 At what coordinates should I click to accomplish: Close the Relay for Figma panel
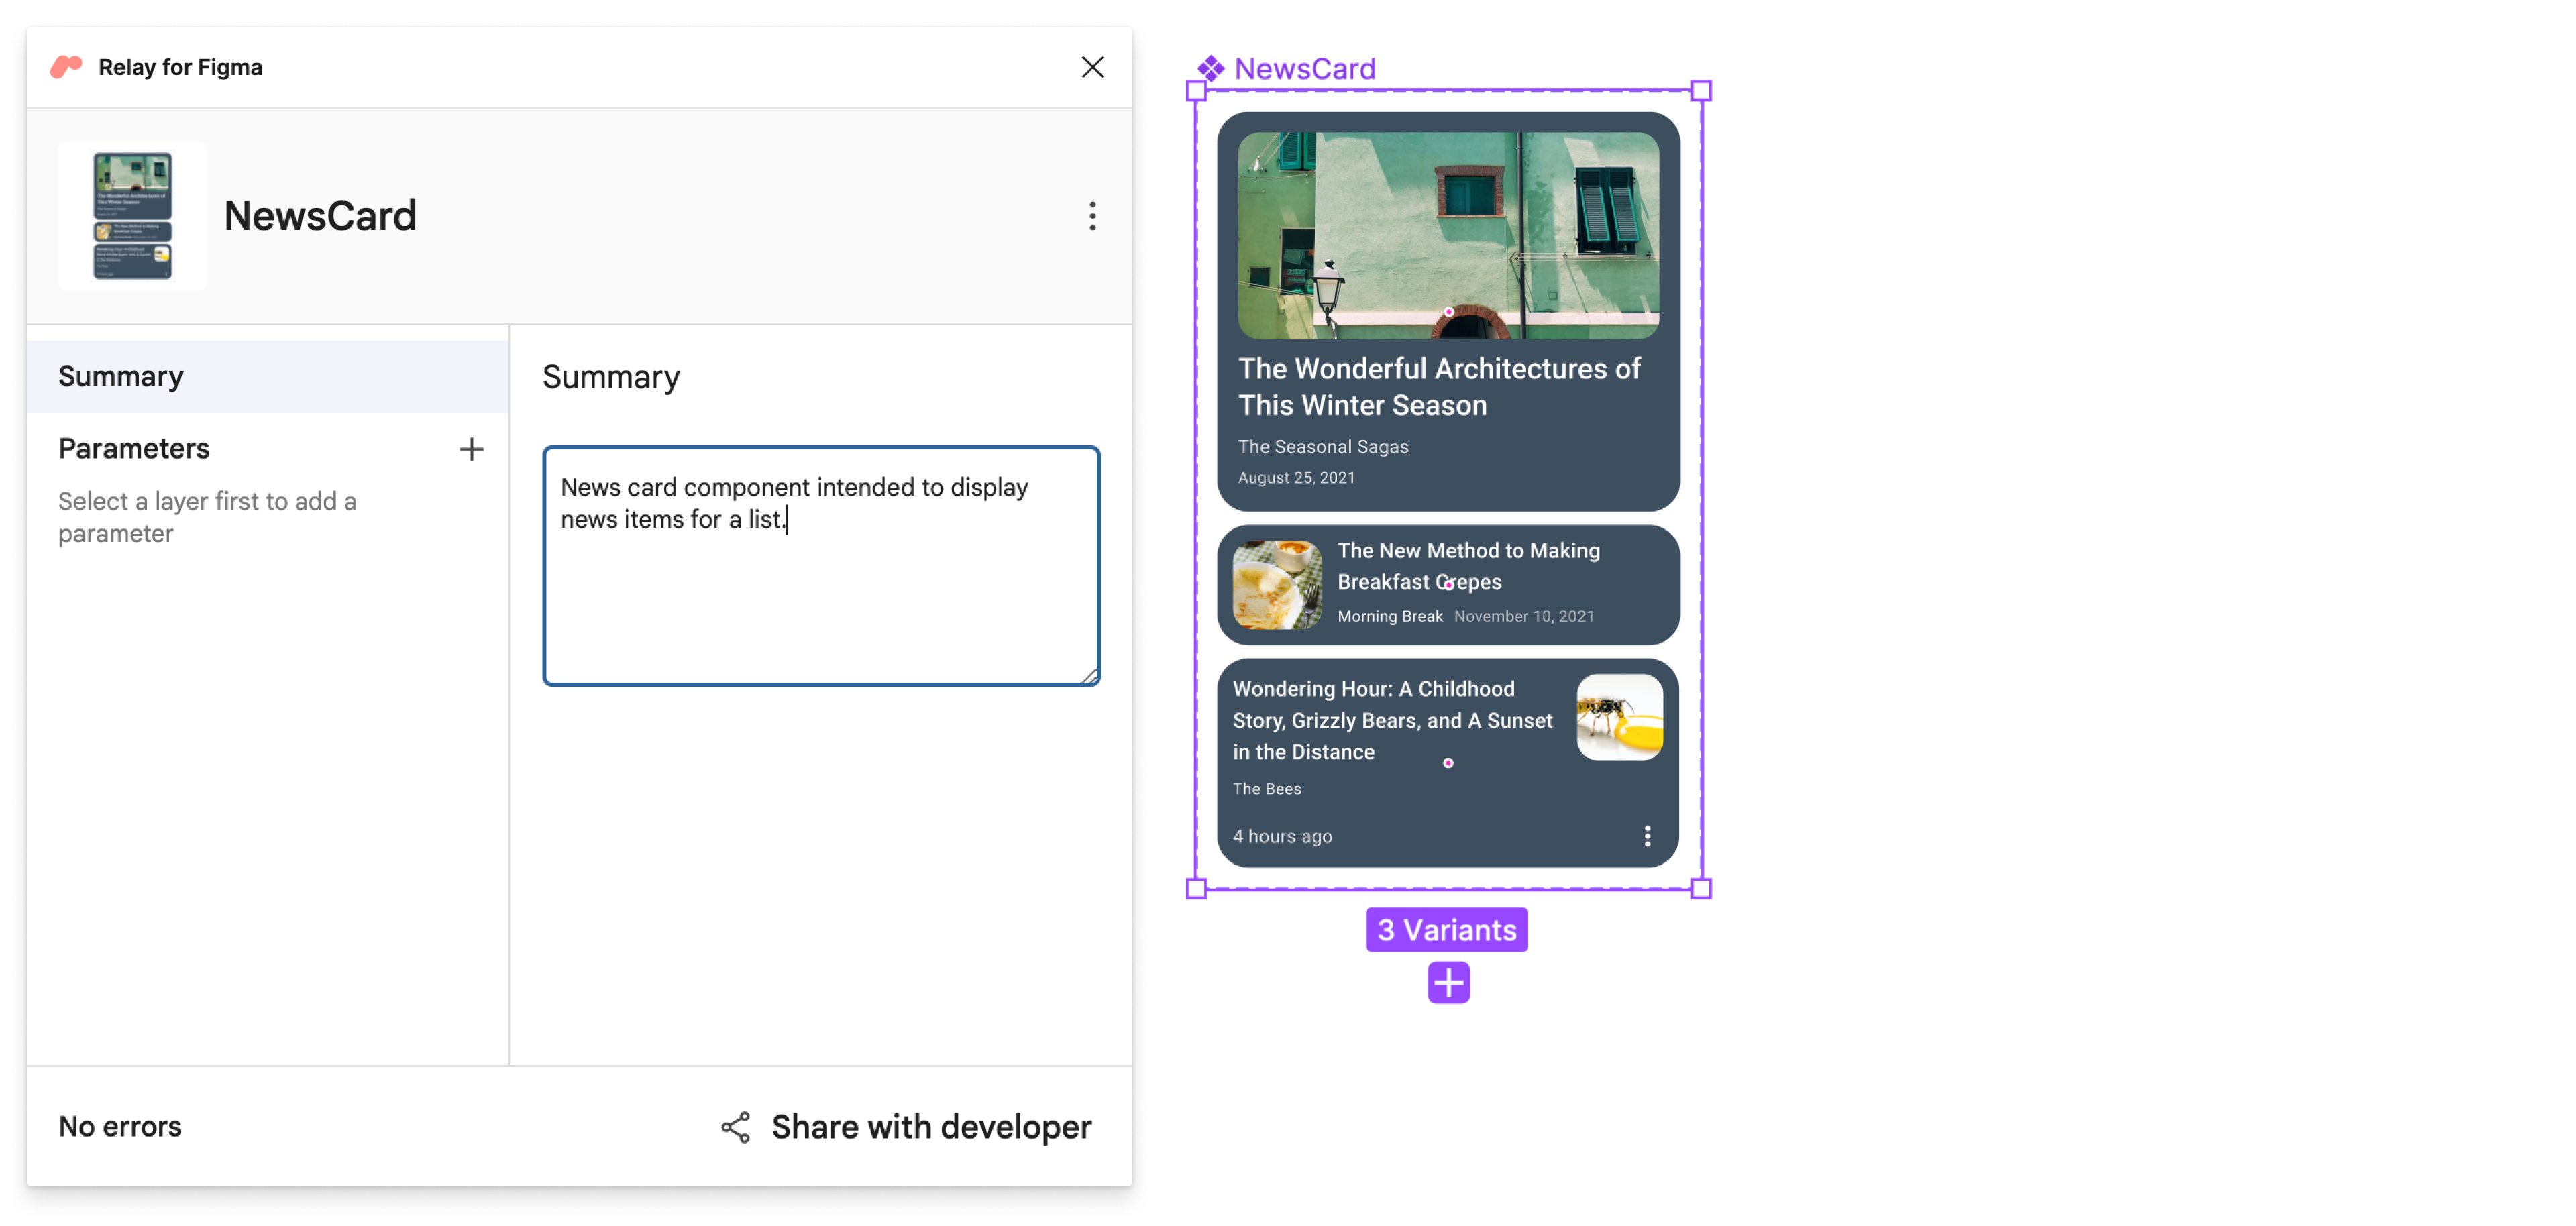tap(1092, 67)
